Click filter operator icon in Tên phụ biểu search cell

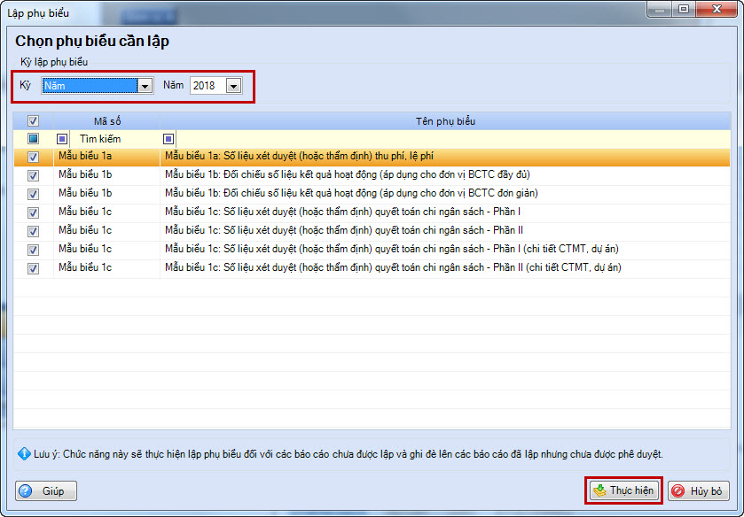coord(168,139)
